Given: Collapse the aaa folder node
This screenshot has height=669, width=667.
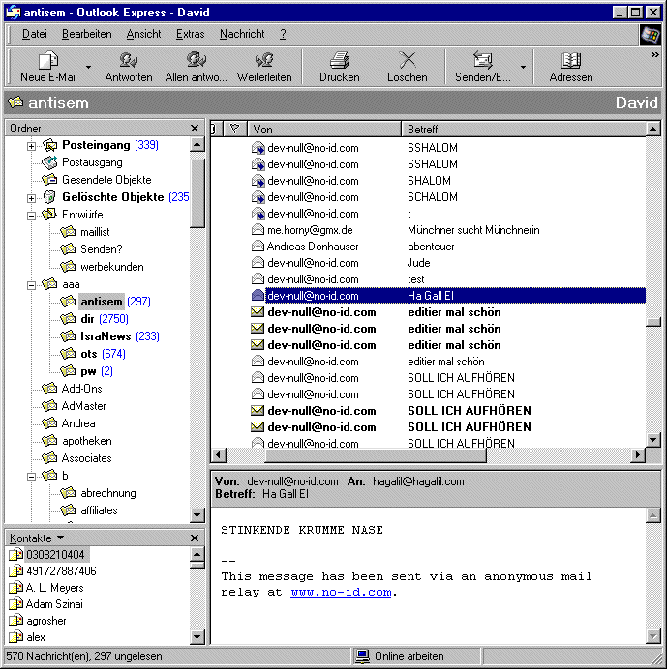Looking at the screenshot, I should point(31,285).
